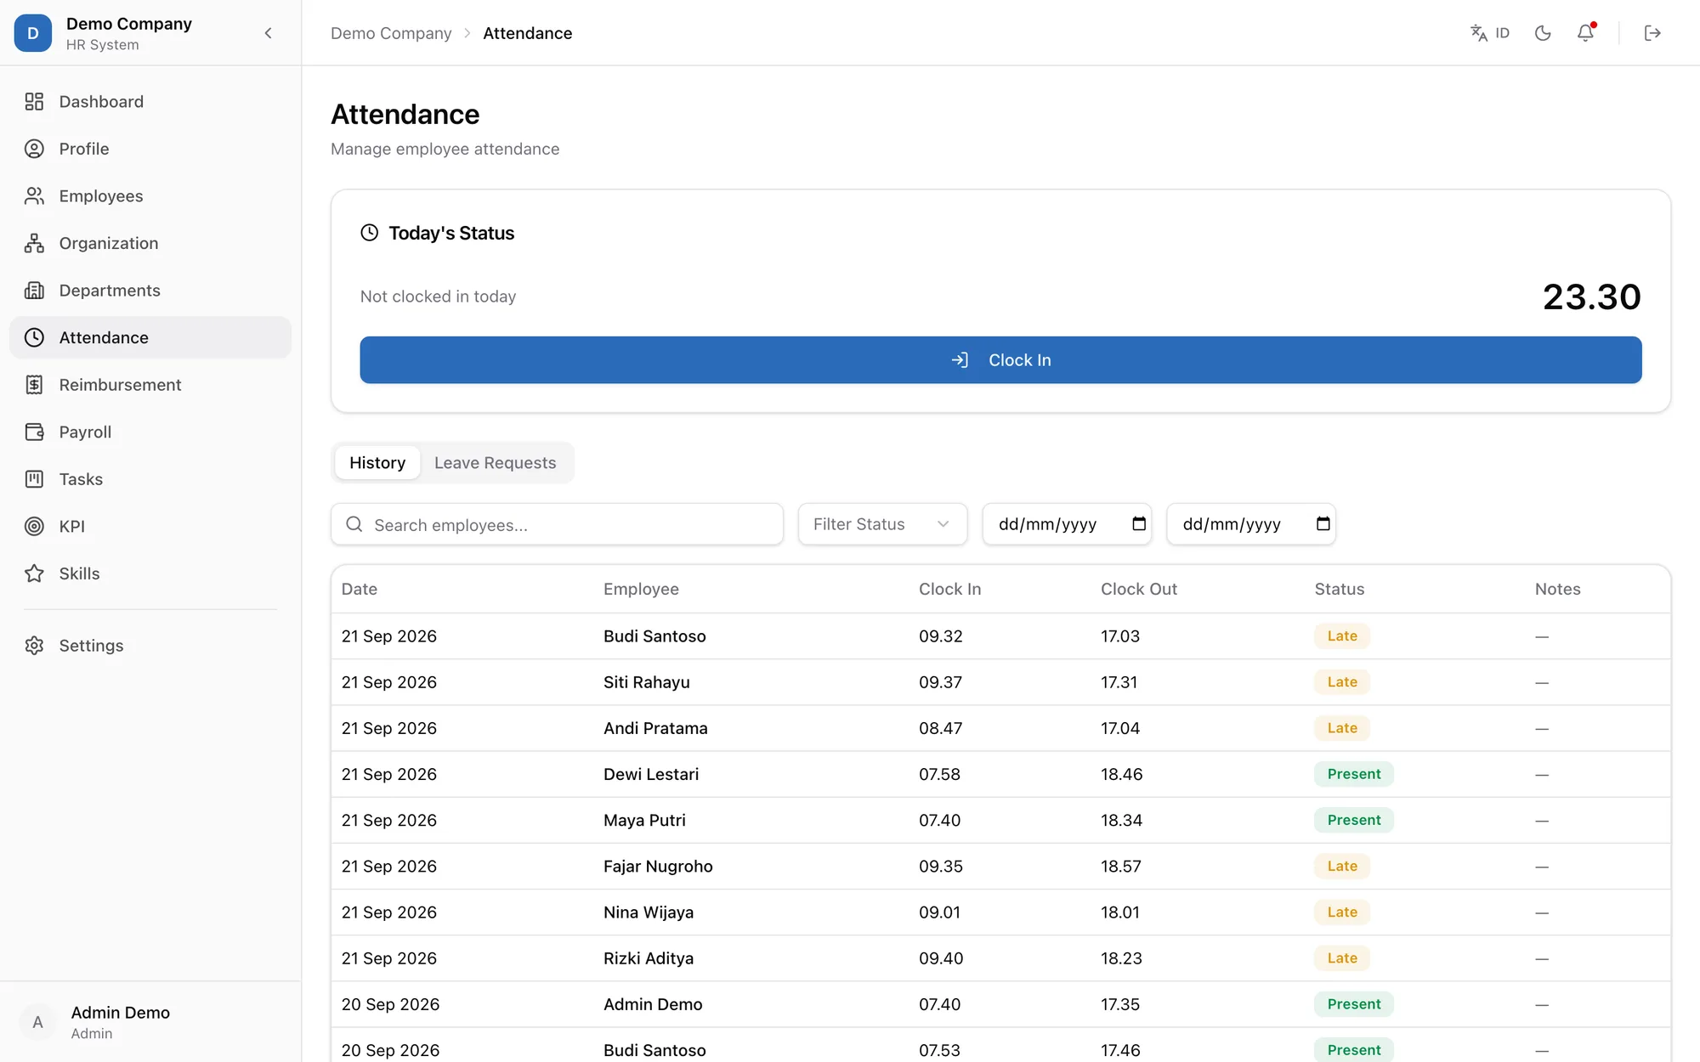Click the Demo Company D logo
The height and width of the screenshot is (1062, 1700).
tap(33, 33)
